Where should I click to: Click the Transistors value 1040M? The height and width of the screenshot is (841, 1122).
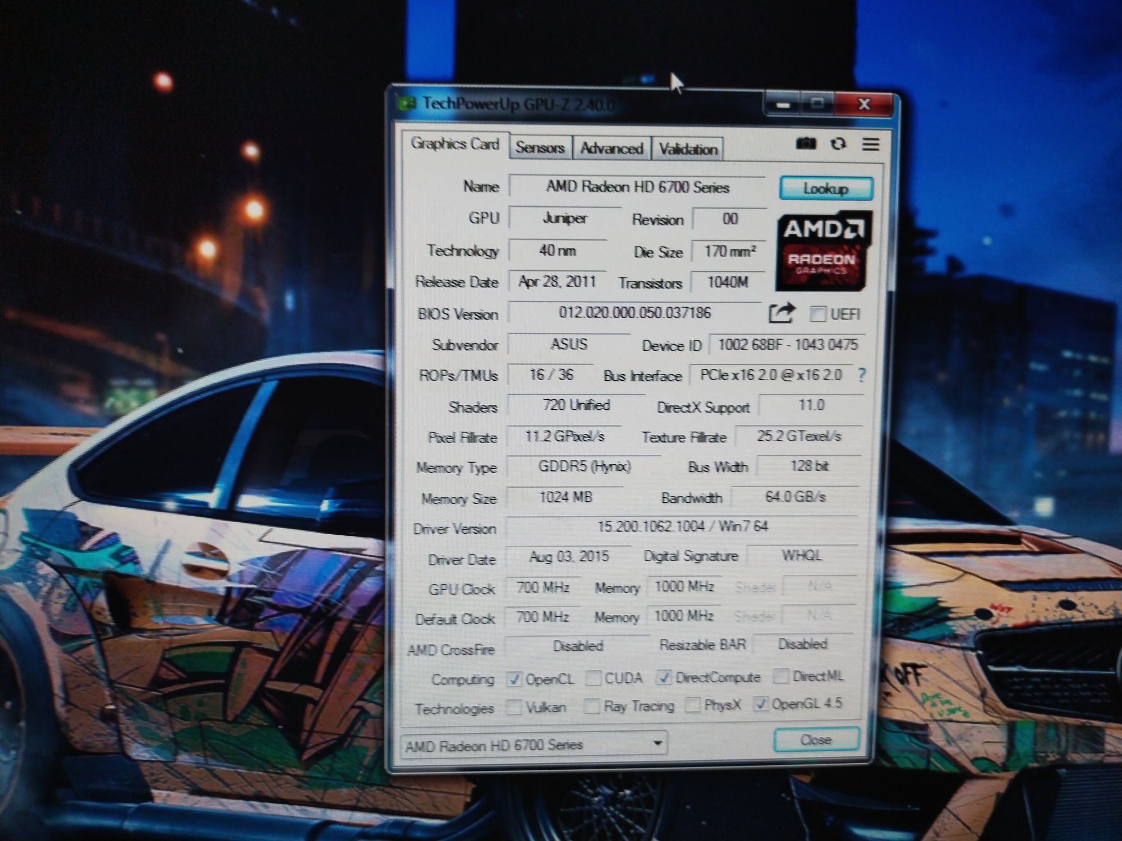coord(728,282)
